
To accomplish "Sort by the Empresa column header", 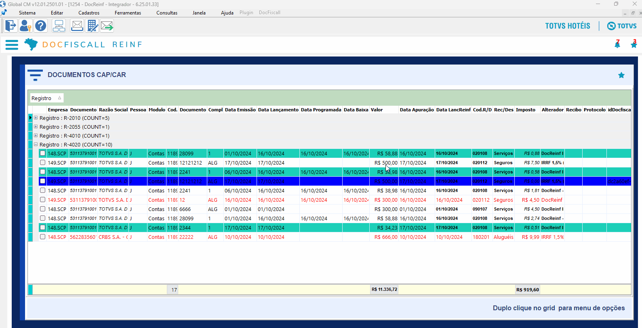I will pos(58,110).
